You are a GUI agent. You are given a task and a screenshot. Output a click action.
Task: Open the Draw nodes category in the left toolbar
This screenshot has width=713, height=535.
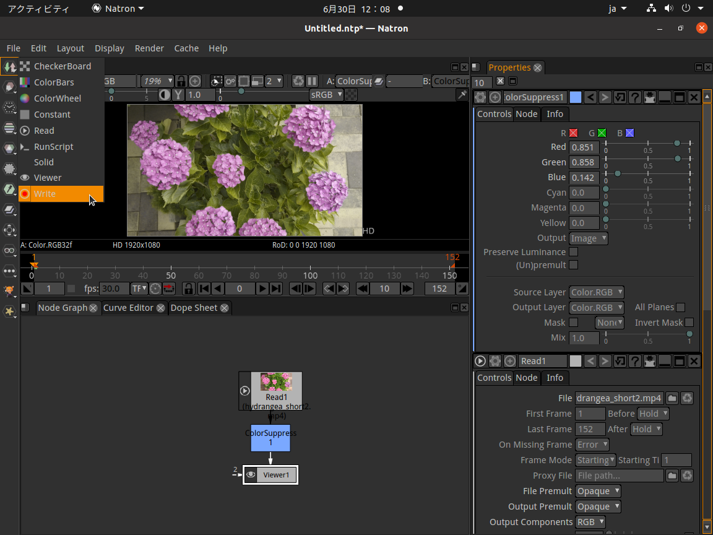point(9,85)
